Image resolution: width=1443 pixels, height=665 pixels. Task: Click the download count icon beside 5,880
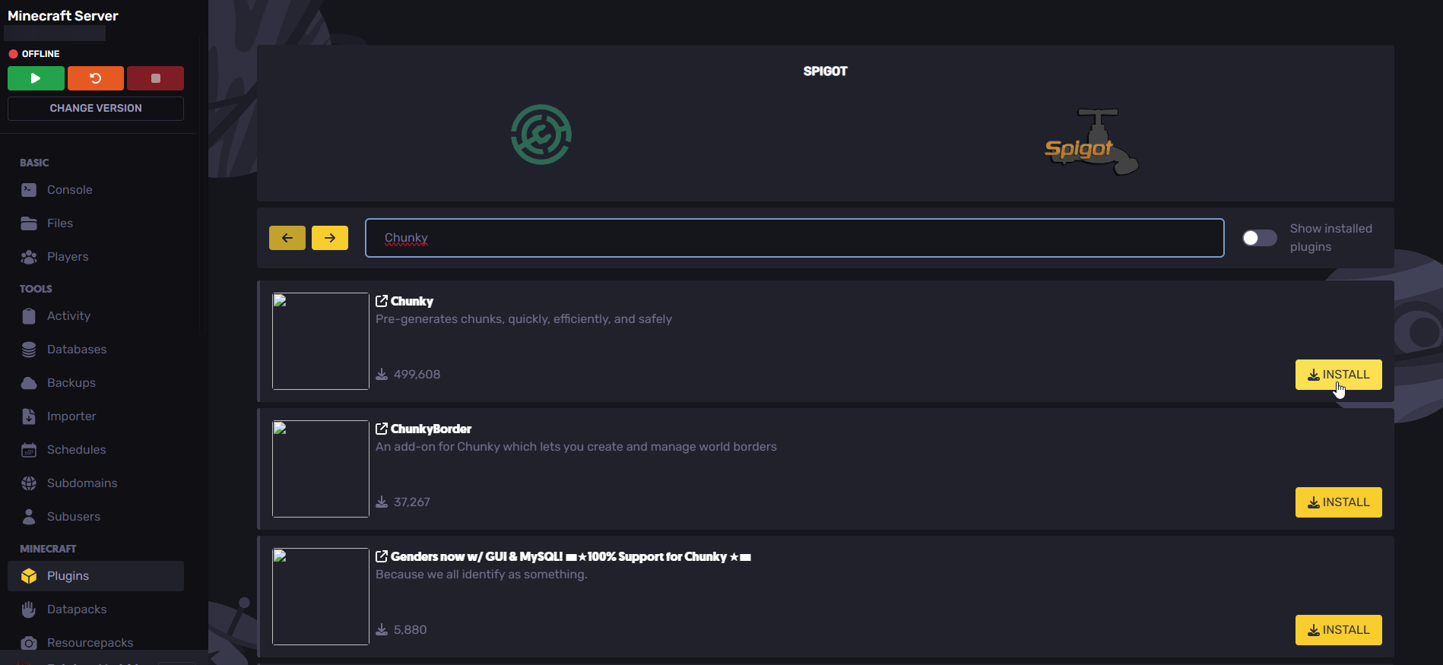coord(382,630)
